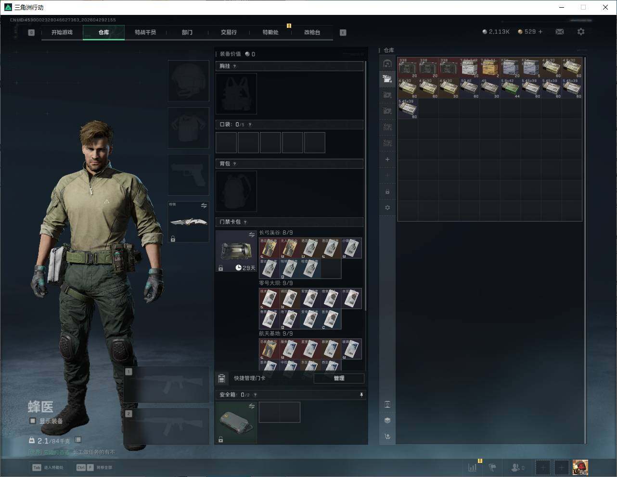Select the first warehouse container icon
617x477 pixels.
(387, 63)
